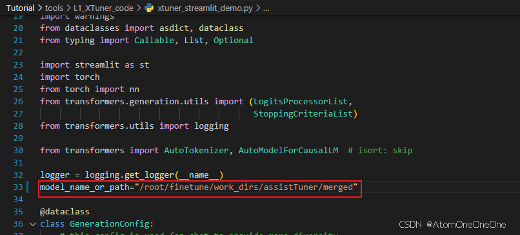Click line number 30 in the gutter
This screenshot has width=520, height=235.
[18, 151]
